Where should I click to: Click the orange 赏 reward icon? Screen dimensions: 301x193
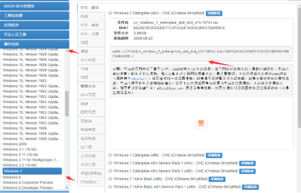click(x=201, y=123)
